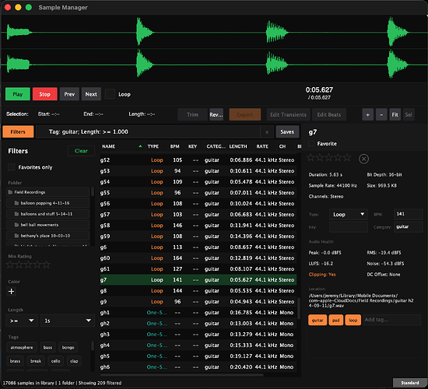Mark g7 as Favorite

point(311,144)
